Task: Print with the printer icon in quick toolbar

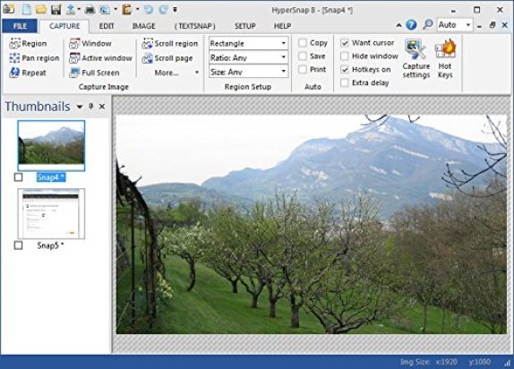Action: [90, 10]
